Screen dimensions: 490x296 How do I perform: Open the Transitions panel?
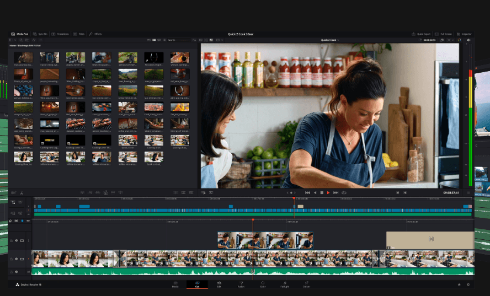[60, 34]
